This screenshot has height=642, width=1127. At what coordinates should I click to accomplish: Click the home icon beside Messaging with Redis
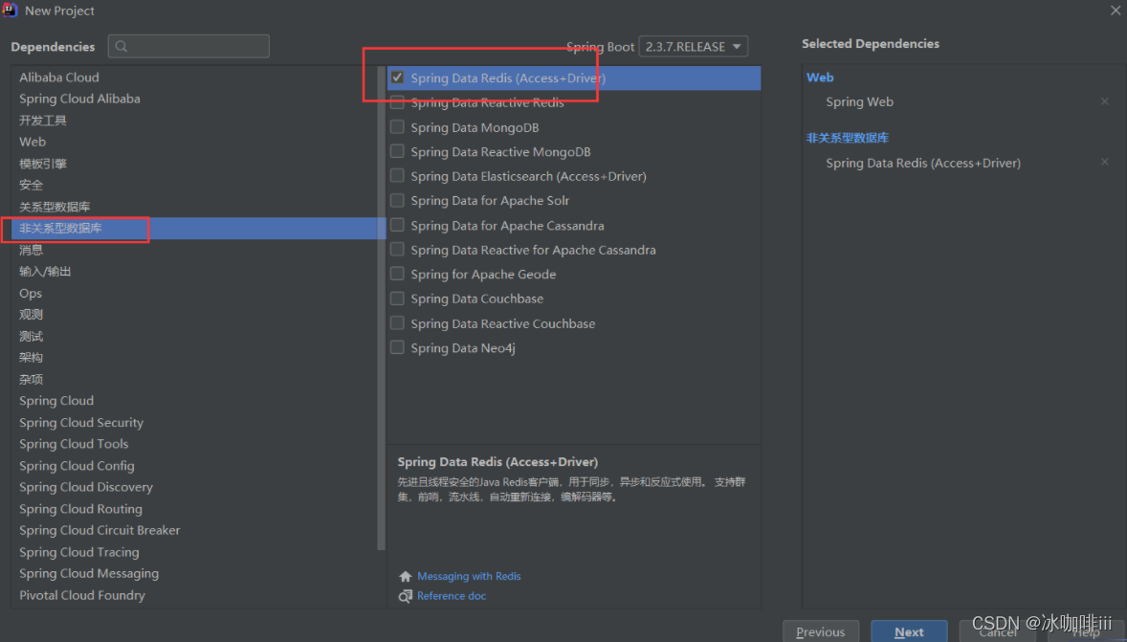point(406,577)
